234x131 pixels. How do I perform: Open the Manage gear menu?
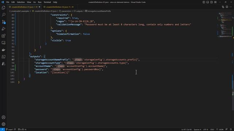[x=3, y=124]
